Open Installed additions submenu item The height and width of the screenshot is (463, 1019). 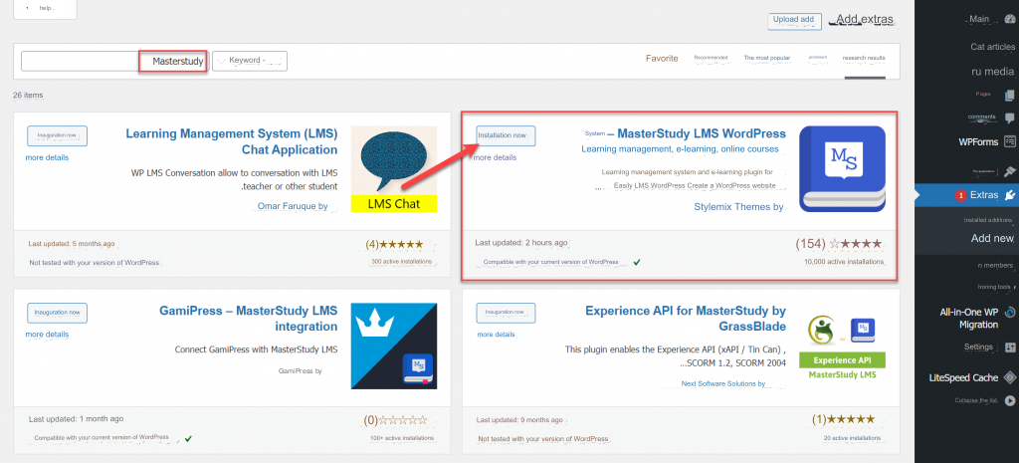tap(988, 220)
